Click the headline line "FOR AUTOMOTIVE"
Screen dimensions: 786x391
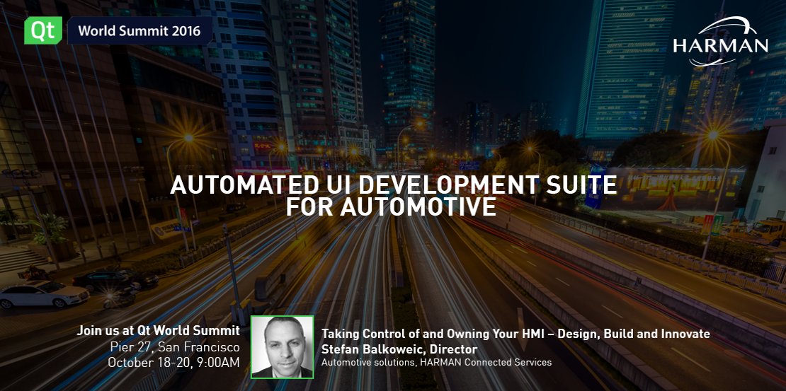tap(391, 207)
